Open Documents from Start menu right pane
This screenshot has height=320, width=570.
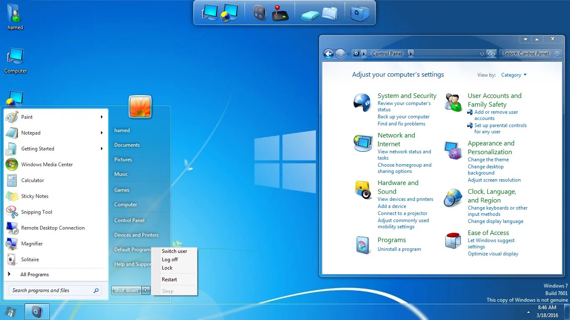pos(127,145)
